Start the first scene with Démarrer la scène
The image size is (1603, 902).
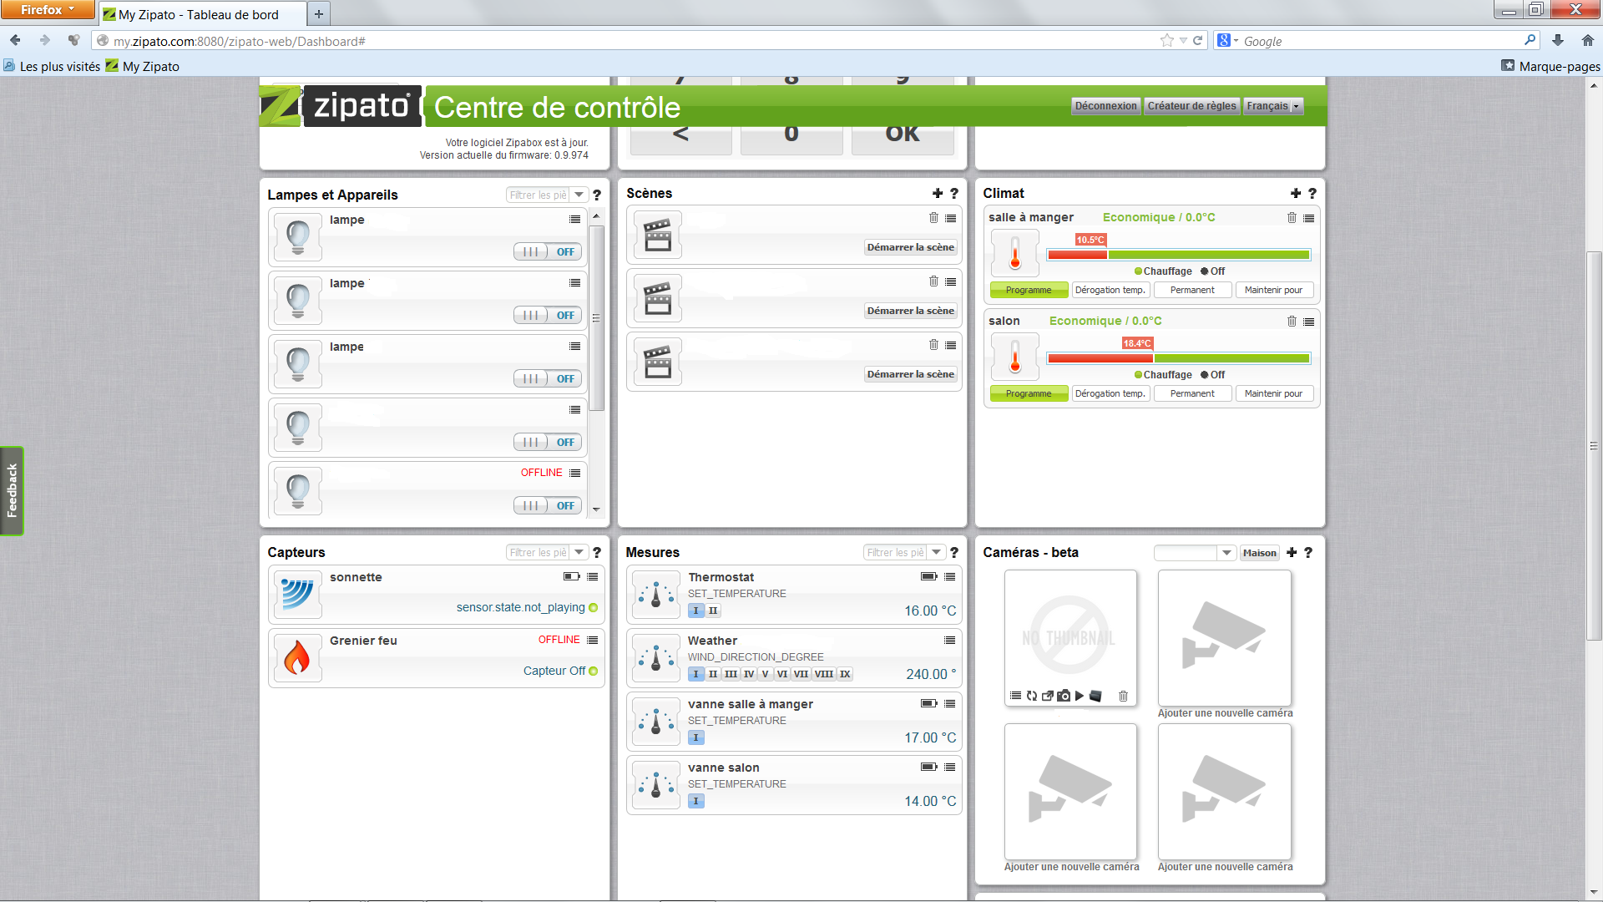(x=909, y=248)
